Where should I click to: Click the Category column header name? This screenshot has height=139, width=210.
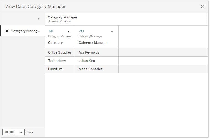55,43
